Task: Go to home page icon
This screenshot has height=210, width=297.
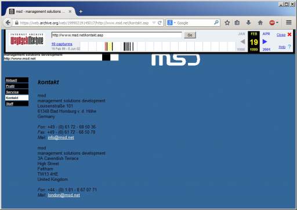Action: tap(260, 23)
